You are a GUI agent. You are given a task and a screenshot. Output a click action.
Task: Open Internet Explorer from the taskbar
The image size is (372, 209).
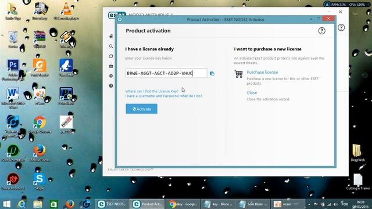(22, 204)
